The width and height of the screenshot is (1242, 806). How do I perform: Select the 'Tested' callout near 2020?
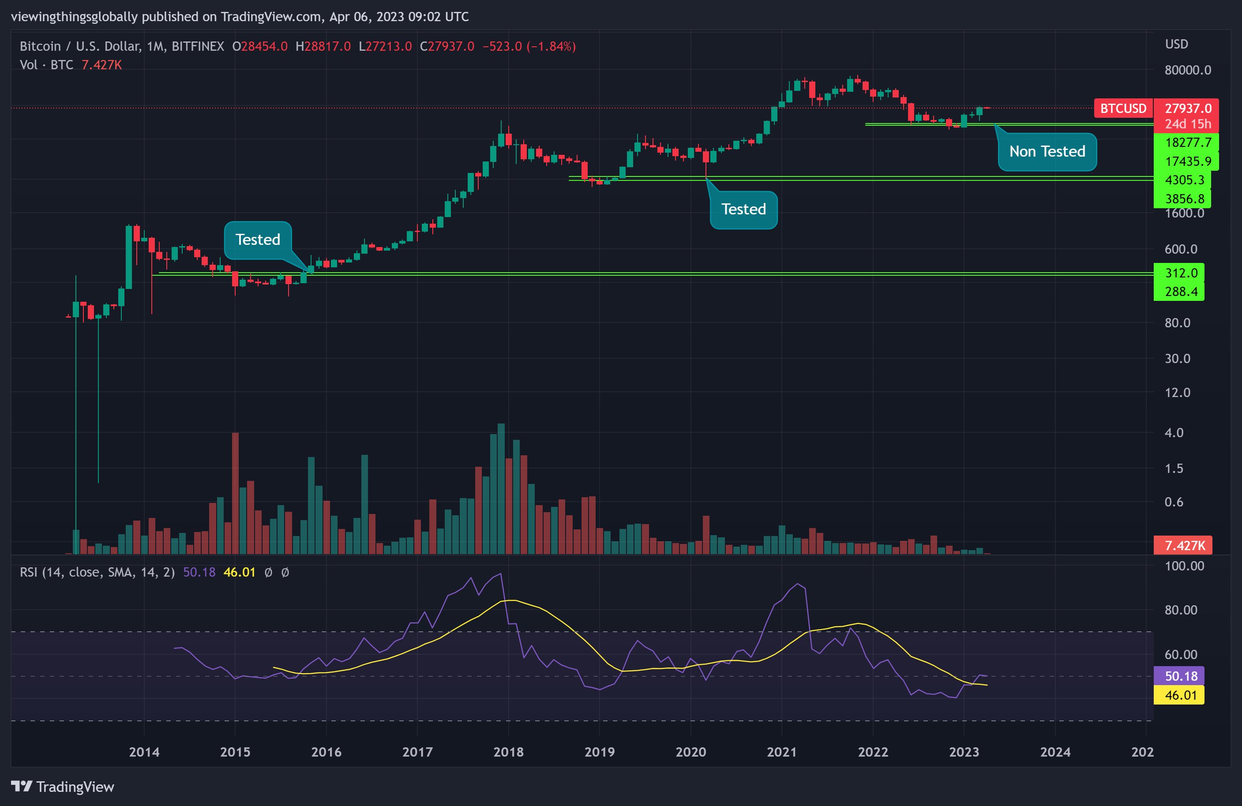coord(743,210)
